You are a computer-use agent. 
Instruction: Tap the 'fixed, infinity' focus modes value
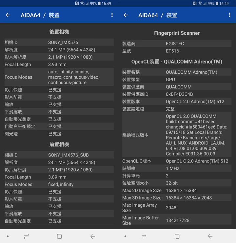pos(61,184)
